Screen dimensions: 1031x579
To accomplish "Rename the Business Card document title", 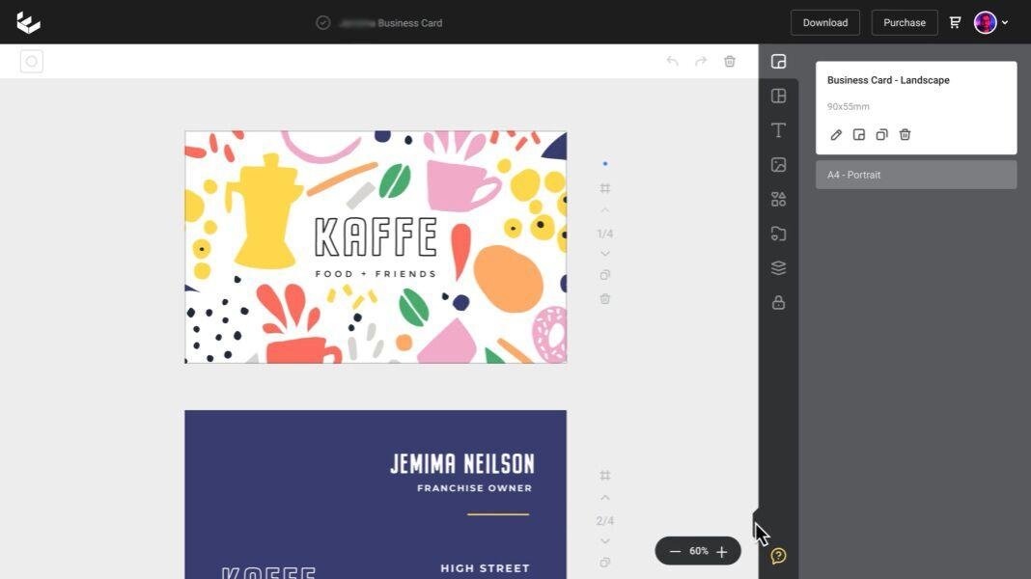I will [x=391, y=23].
